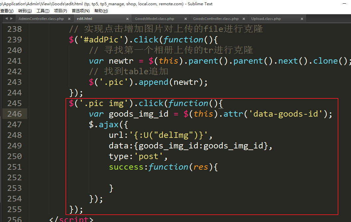Viewport: 351px width, 222px height.
Task: Close the edit.html tab
Action: coord(127,19)
